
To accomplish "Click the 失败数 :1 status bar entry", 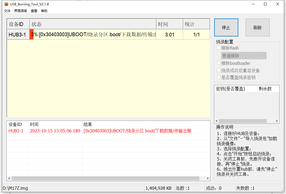I will click(245, 188).
